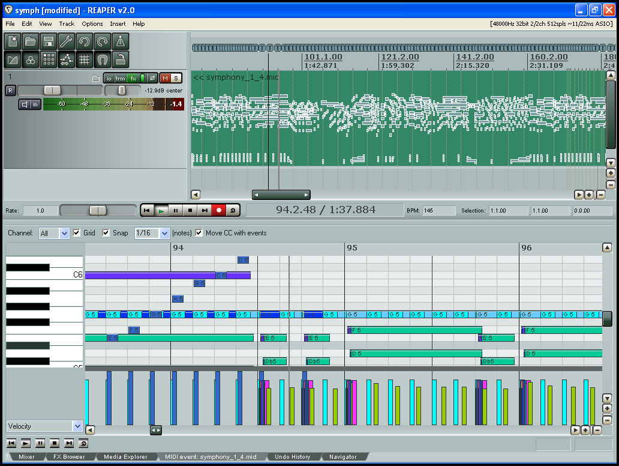The width and height of the screenshot is (619, 466).
Task: Toggle snapping with the magnet icon
Action: [x=101, y=59]
